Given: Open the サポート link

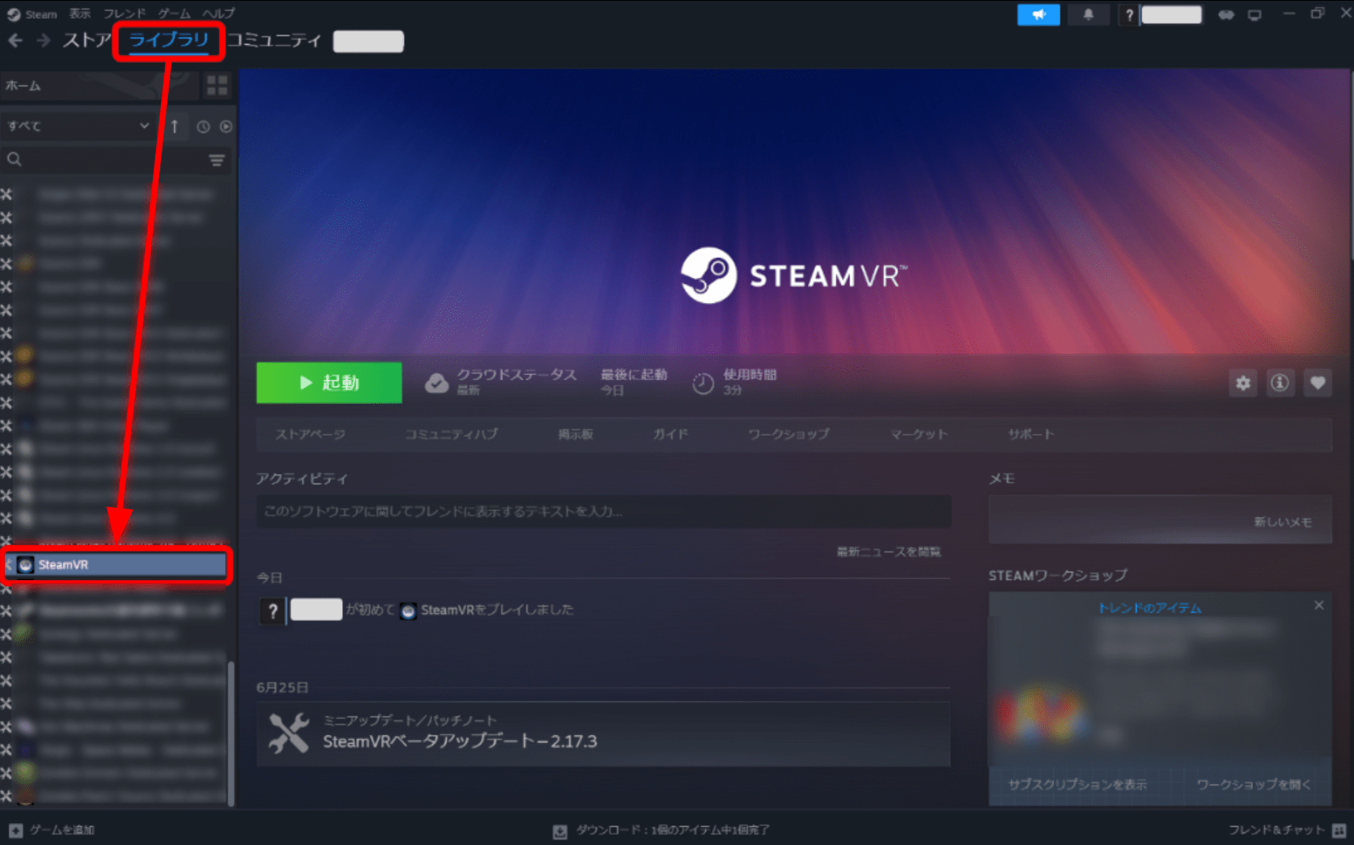Looking at the screenshot, I should pyautogui.click(x=1031, y=434).
